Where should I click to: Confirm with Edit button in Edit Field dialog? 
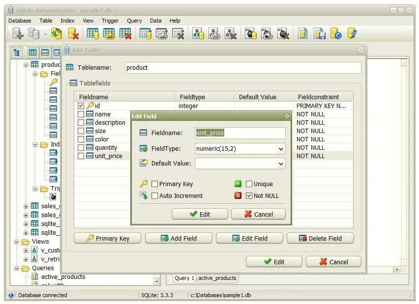[x=200, y=214]
